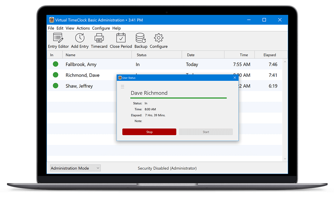
Task: Open the Entry Editor tool
Action: coord(58,40)
